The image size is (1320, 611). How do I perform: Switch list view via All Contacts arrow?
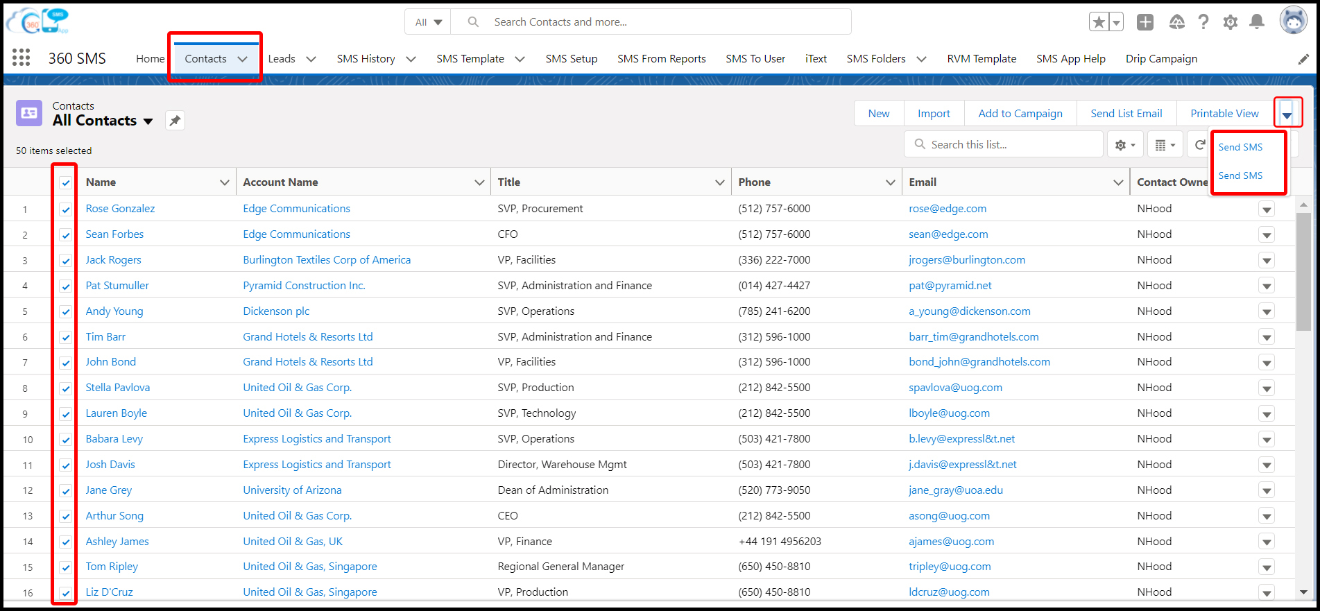click(x=148, y=121)
